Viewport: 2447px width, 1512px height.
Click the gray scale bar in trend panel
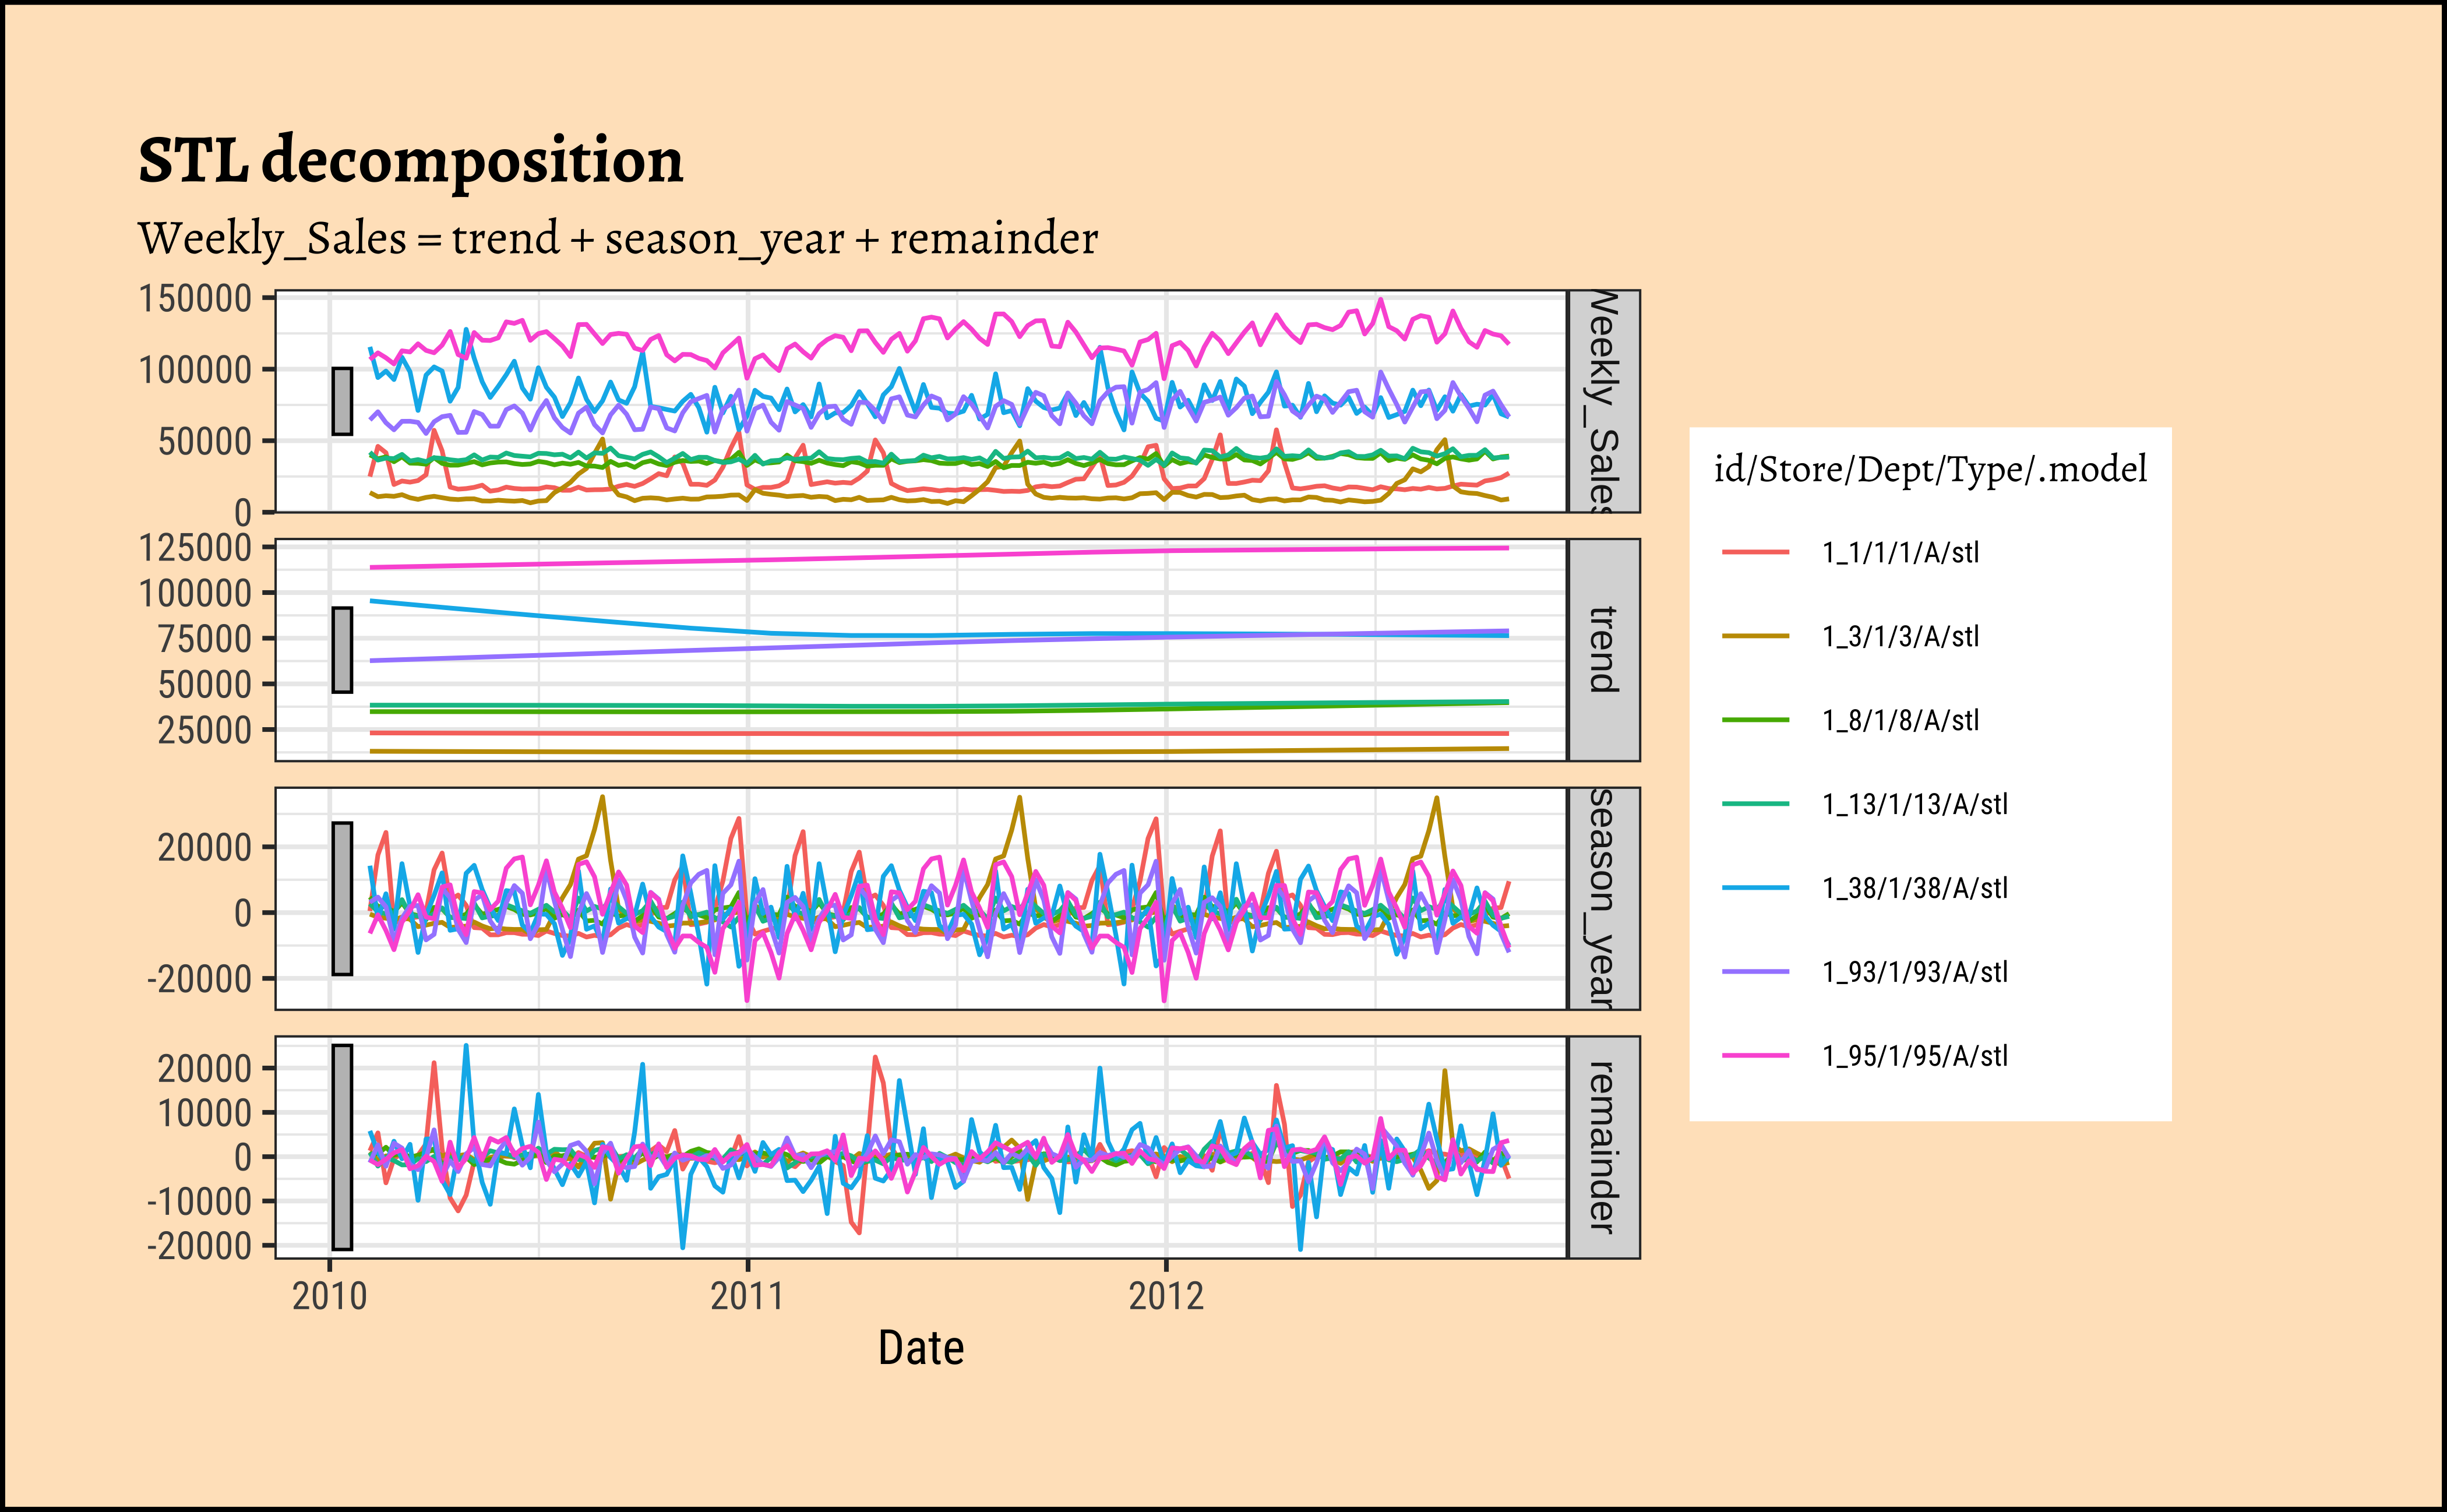tap(342, 650)
